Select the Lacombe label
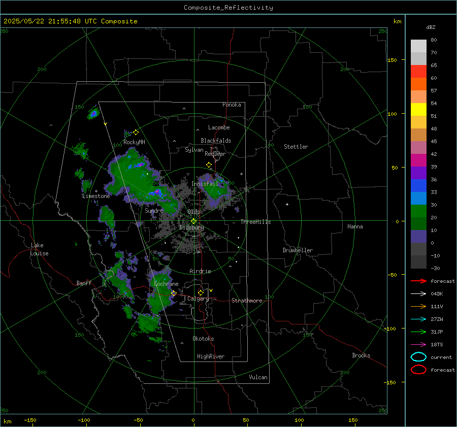Image resolution: width=457 pixels, height=427 pixels. (219, 127)
